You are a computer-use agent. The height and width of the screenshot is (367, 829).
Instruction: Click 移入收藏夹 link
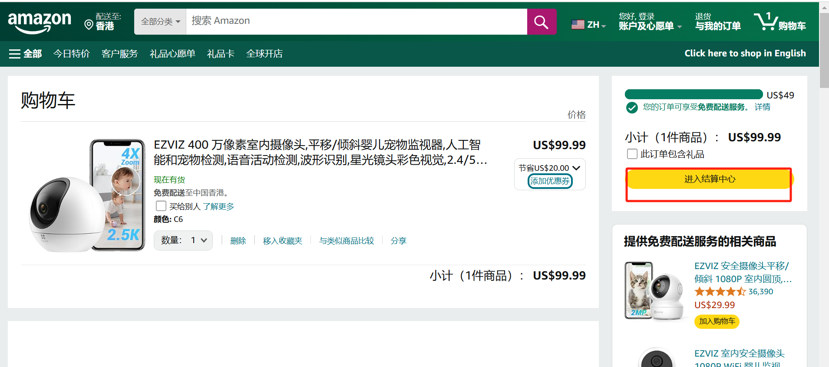(283, 241)
